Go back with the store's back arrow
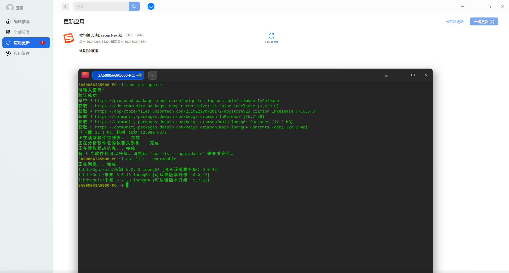This screenshot has height=273, width=509. click(x=65, y=6)
